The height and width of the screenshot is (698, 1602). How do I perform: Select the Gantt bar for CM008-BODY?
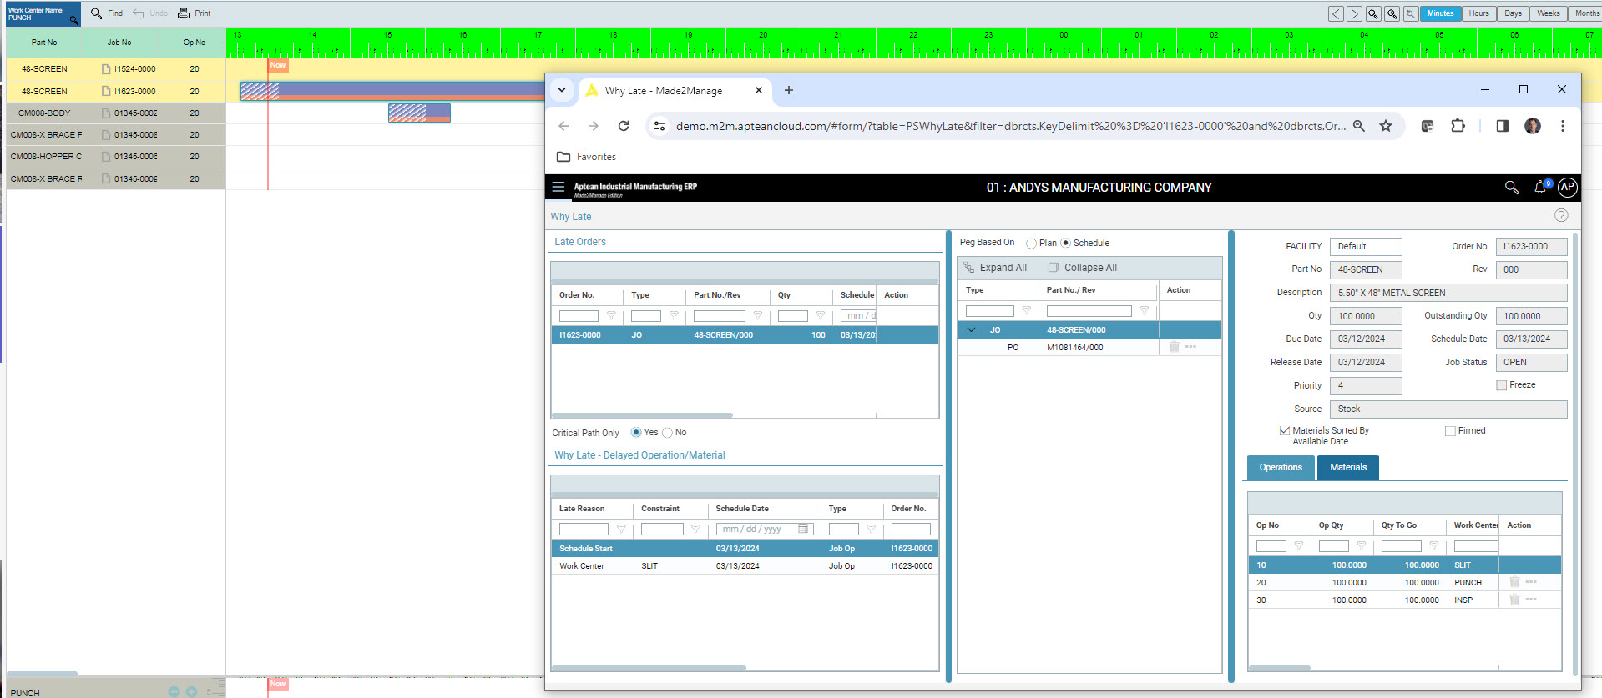[419, 113]
